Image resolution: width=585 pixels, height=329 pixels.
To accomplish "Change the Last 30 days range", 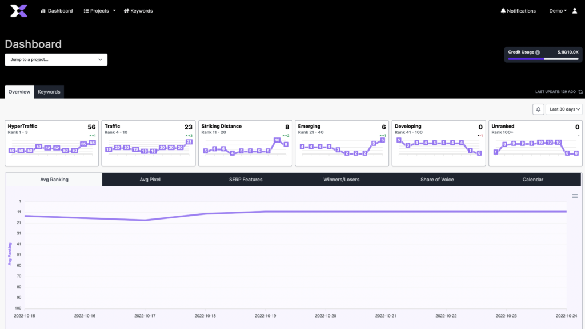I will tap(564, 109).
